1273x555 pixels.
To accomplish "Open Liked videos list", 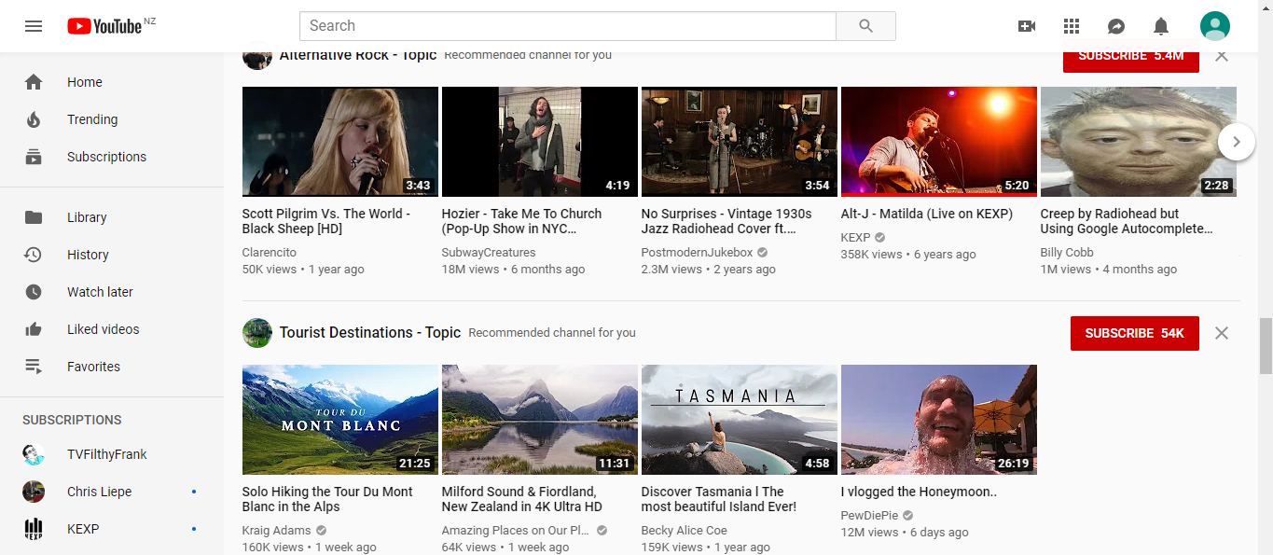I will pyautogui.click(x=103, y=329).
